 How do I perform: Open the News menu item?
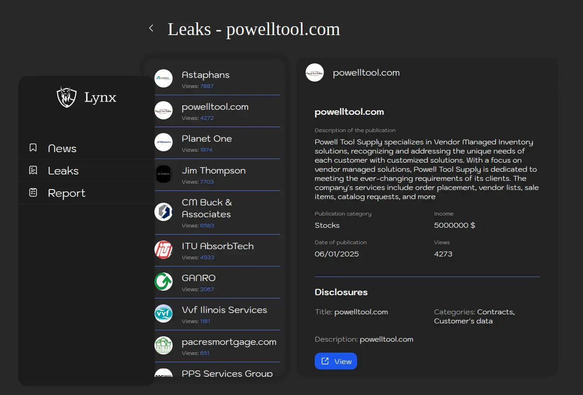[62, 149]
